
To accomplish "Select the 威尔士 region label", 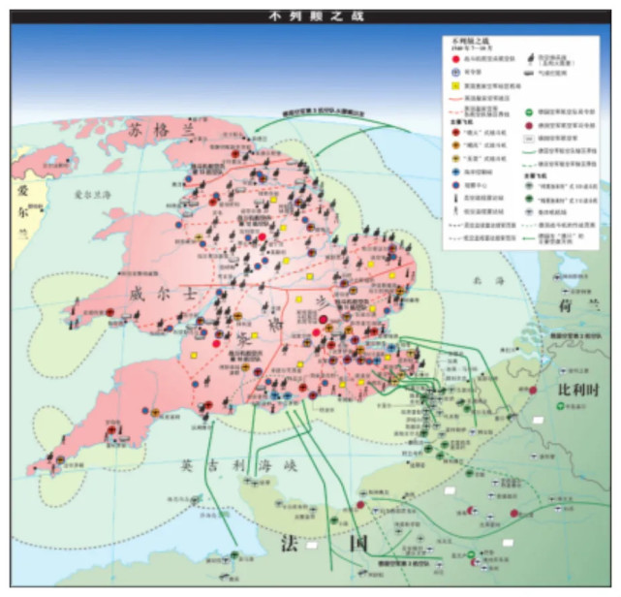I will (x=163, y=295).
